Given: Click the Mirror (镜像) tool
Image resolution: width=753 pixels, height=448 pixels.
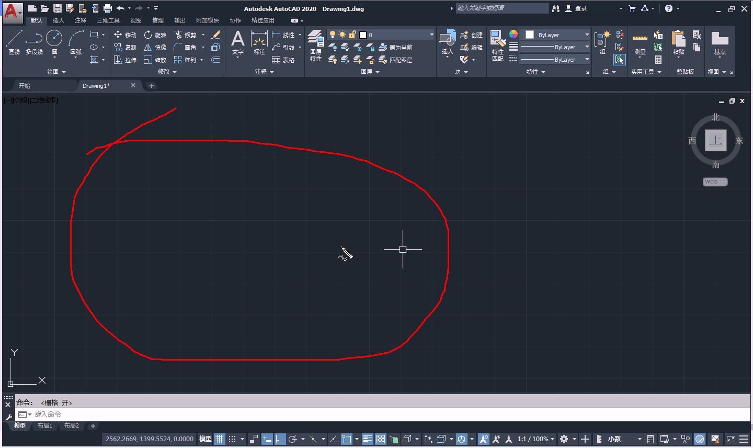Looking at the screenshot, I should (x=155, y=47).
